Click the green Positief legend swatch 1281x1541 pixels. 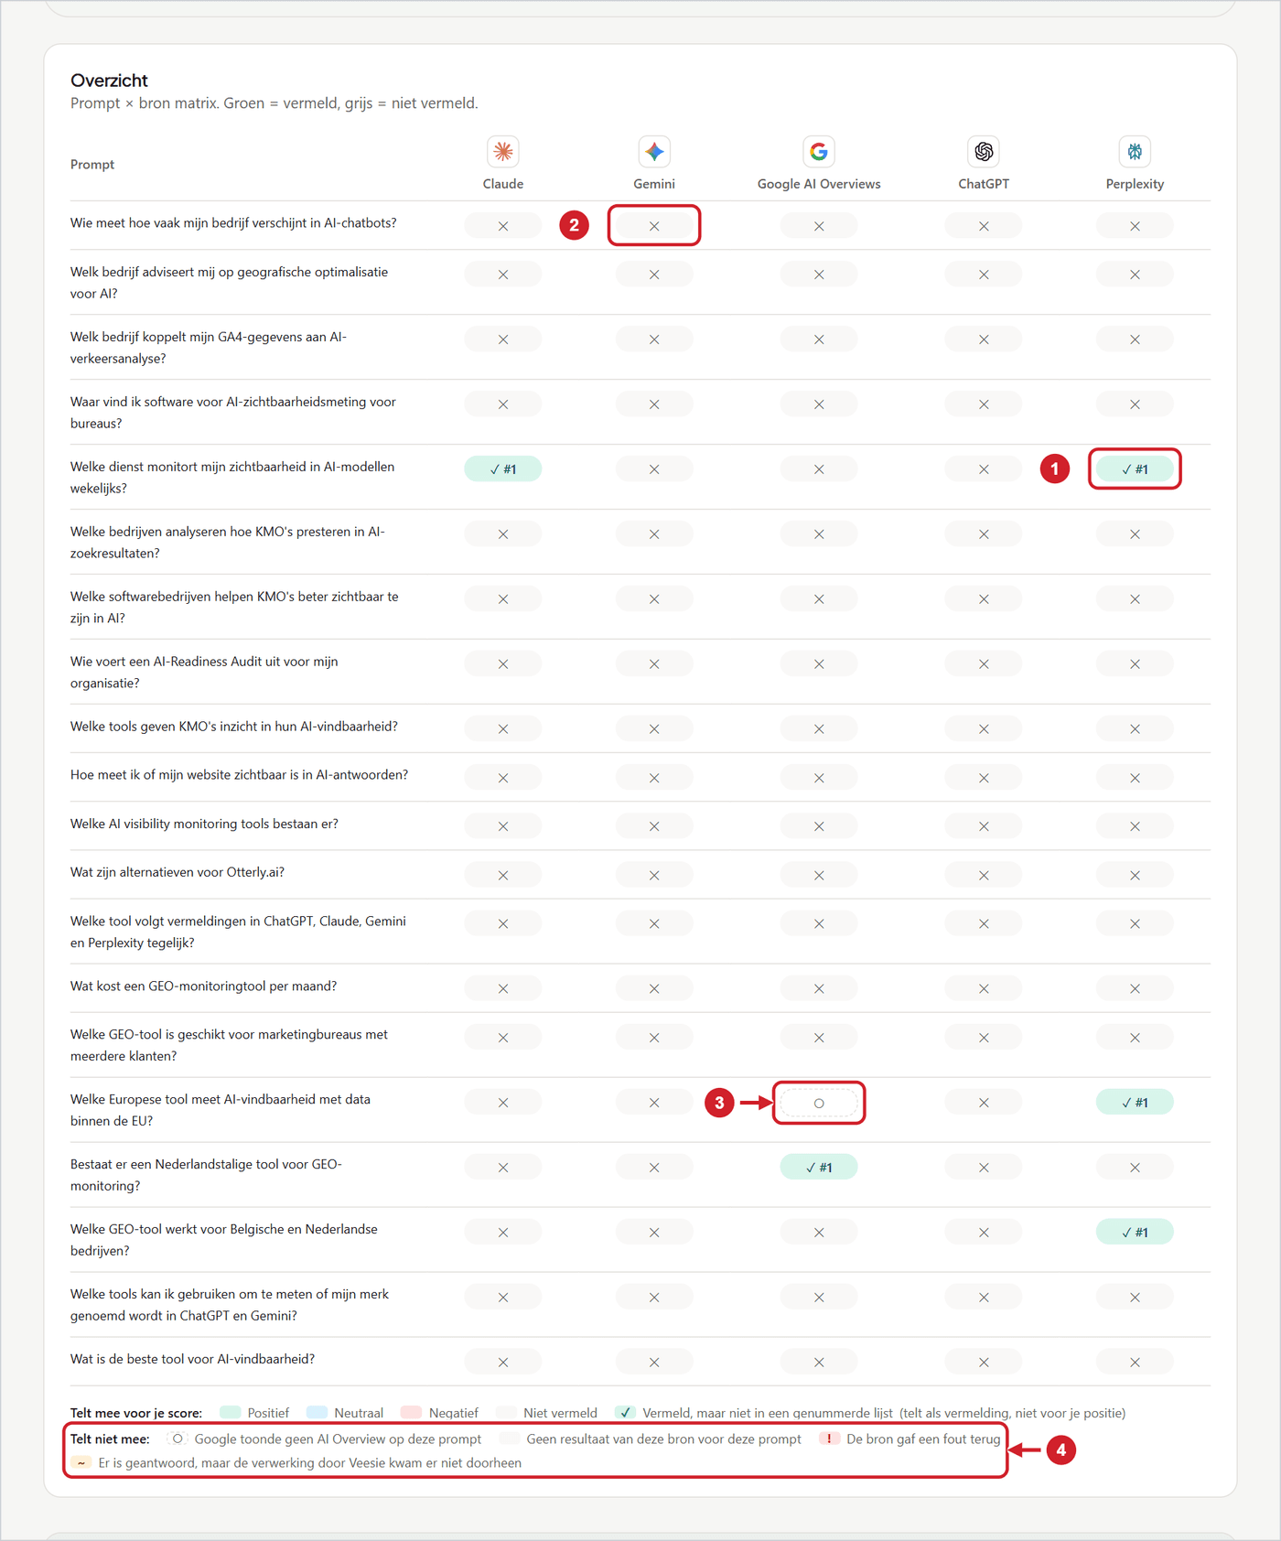(x=231, y=1413)
